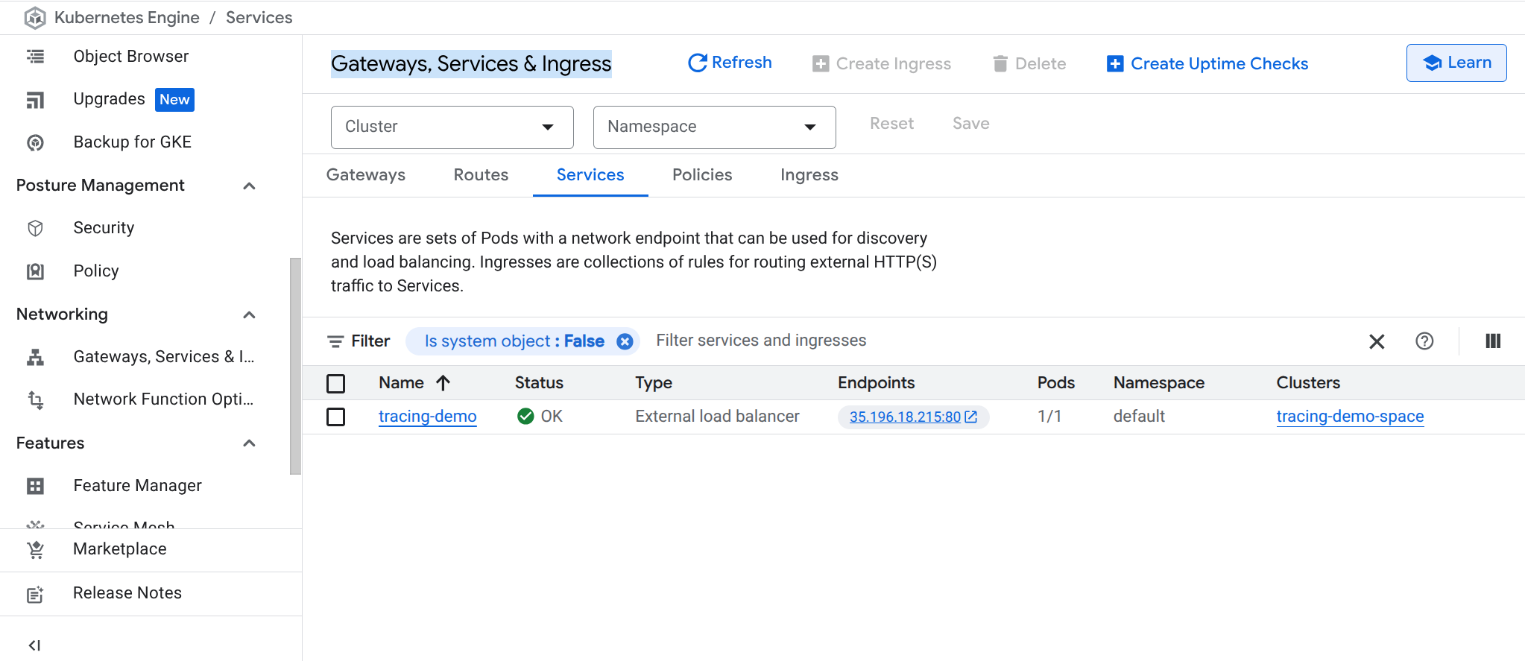Click the Kubernetes Engine logo icon
The image size is (1525, 661).
point(35,18)
